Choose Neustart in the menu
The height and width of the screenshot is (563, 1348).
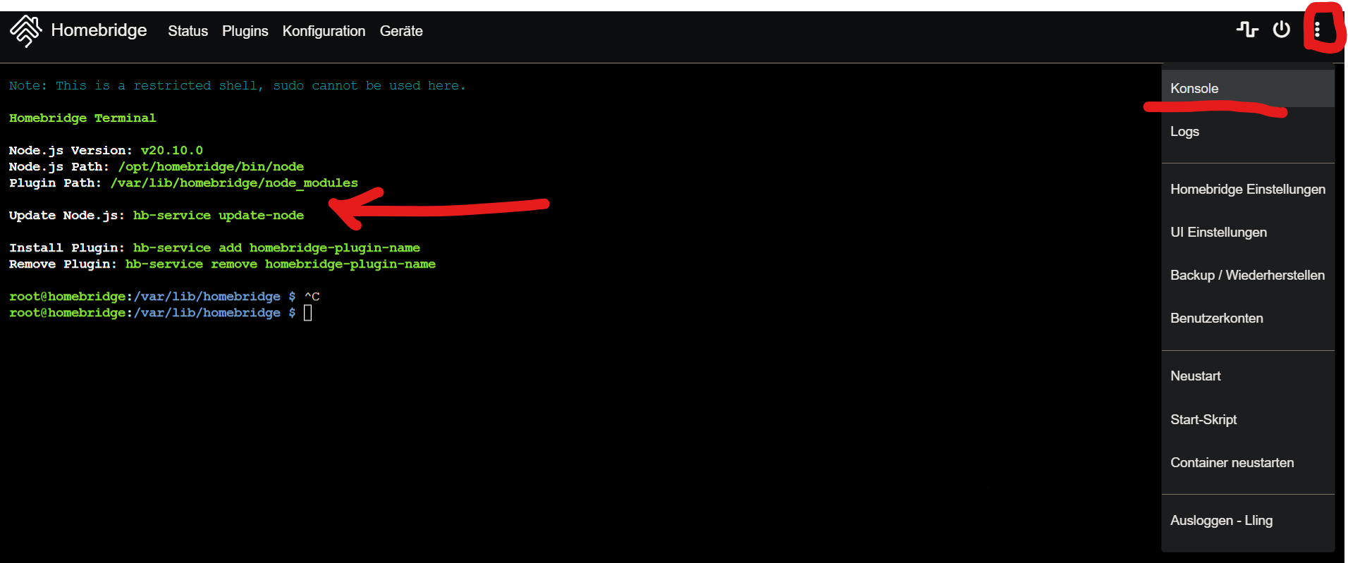[x=1195, y=376]
